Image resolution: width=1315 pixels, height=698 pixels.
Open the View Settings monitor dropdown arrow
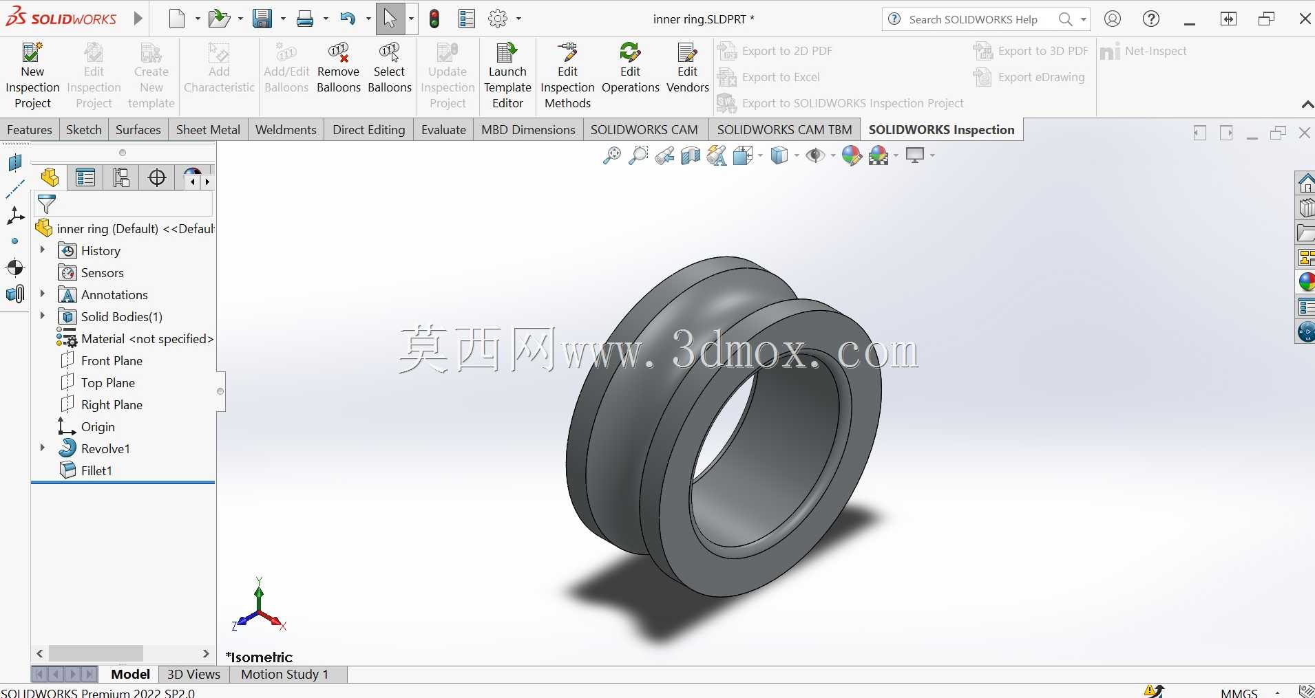[x=933, y=156]
